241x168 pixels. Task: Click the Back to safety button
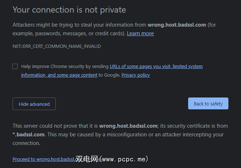point(208,104)
